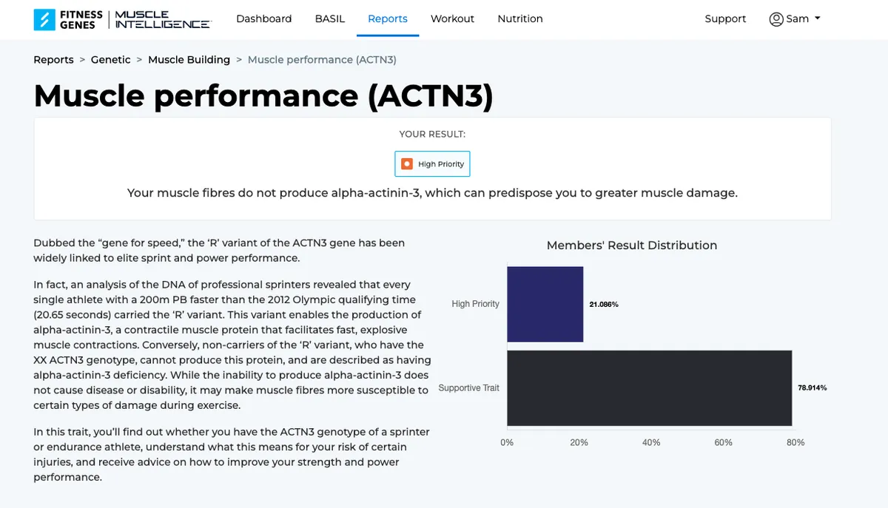Viewport: 888px width, 508px height.
Task: Go to the BASIL tab
Action: click(x=330, y=18)
